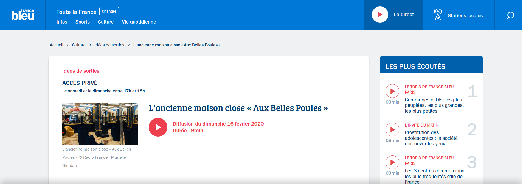Screen dimensions: 523x184
Task: Open the L'INVITÉ DU MATIN link
Action: (x=421, y=125)
